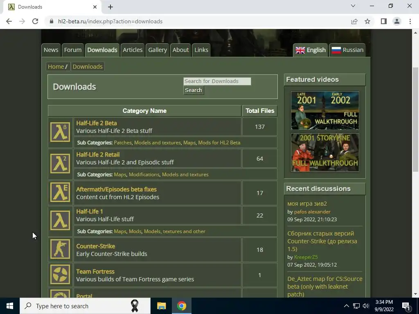This screenshot has width=419, height=314.
Task: Open the taskbar clock and date
Action: tap(384, 306)
